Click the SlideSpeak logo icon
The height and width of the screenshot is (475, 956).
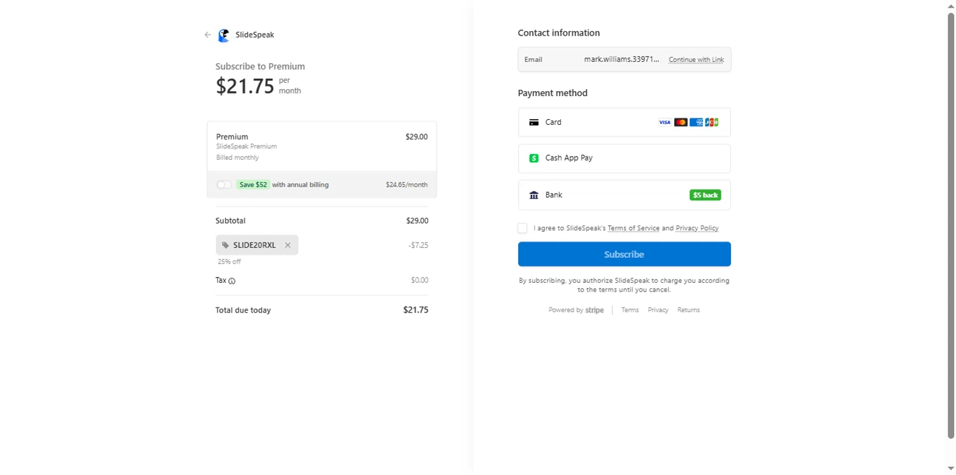pyautogui.click(x=223, y=36)
